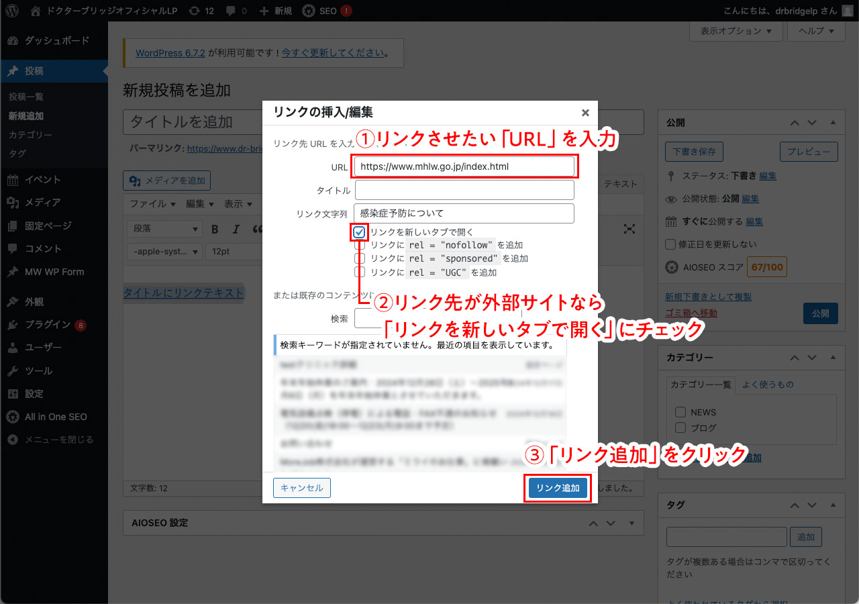Click the キャンセル button
Screen dimensions: 859x604
click(302, 488)
